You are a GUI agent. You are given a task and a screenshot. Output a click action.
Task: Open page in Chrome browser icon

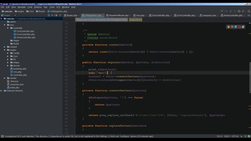228,27
